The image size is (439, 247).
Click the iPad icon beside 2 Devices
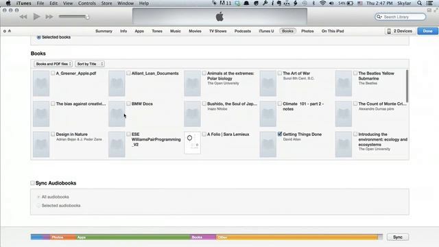click(389, 31)
